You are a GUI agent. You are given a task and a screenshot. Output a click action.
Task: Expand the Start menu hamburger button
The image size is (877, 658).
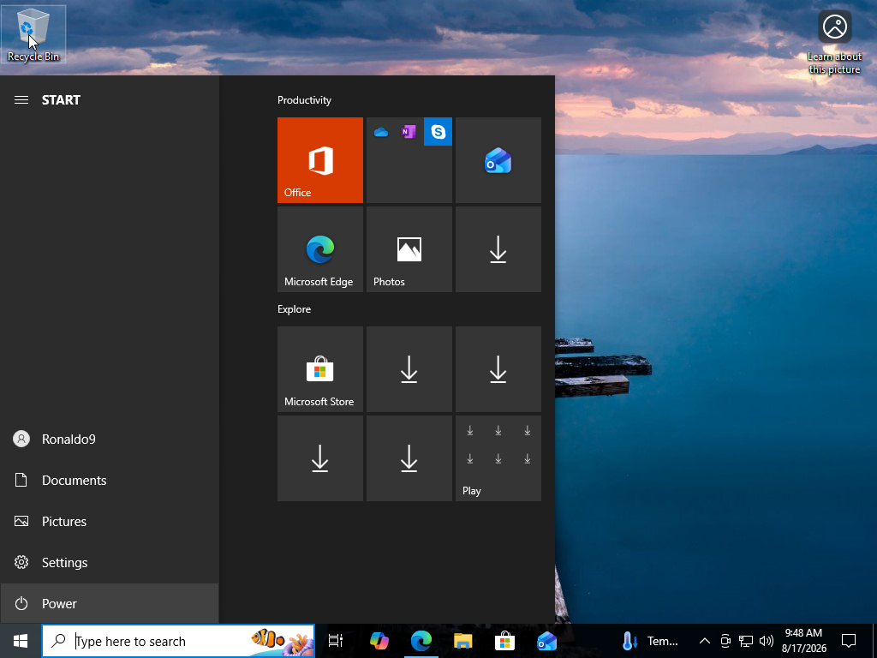(x=21, y=99)
